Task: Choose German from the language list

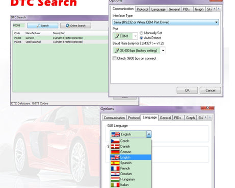Action: (x=130, y=152)
